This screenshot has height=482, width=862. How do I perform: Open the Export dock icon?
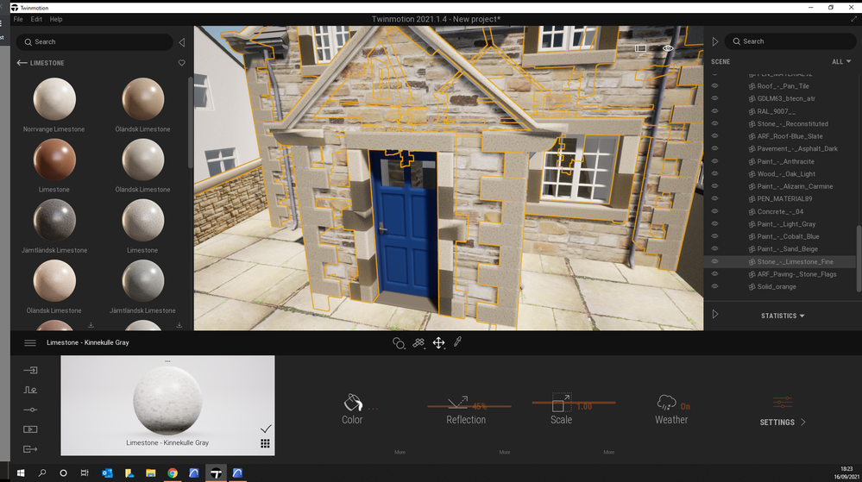coord(30,449)
